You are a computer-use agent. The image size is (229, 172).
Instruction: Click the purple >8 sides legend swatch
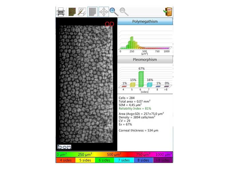[163, 160]
